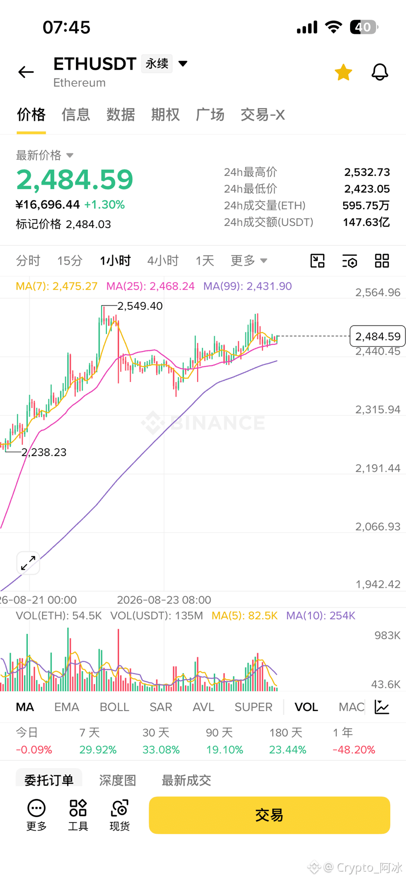Open the indicator chart settings icon

coord(382,707)
